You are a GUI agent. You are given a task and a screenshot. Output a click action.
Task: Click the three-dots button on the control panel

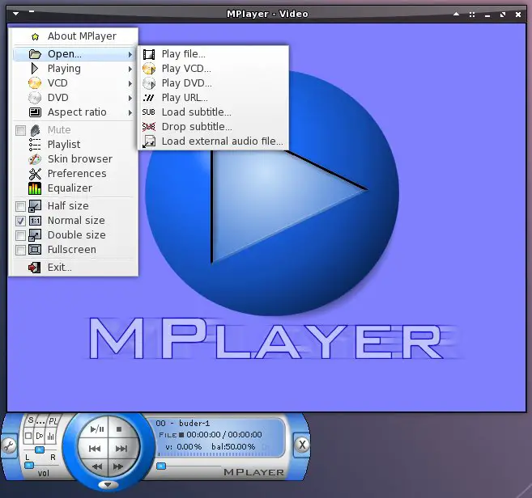click(x=40, y=423)
